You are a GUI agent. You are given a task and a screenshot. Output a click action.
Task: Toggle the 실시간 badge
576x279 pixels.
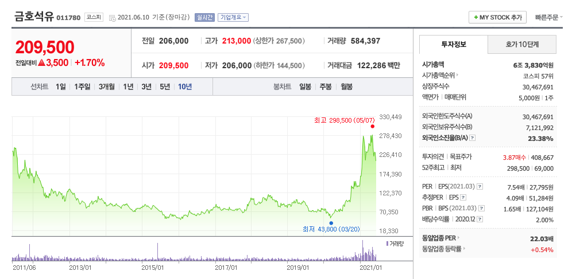click(204, 17)
